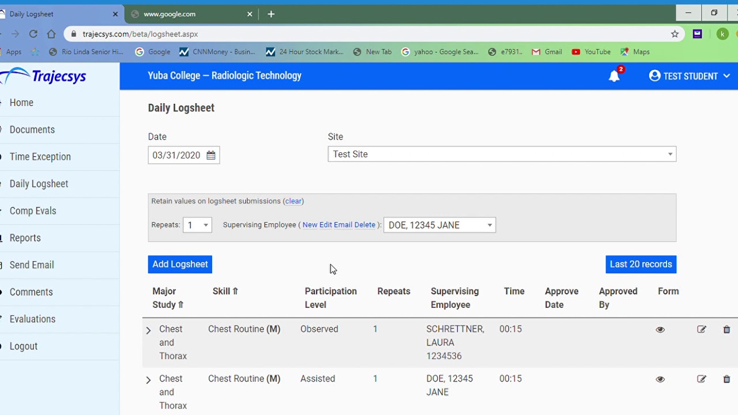Click the Add Logsheet button

(x=180, y=265)
